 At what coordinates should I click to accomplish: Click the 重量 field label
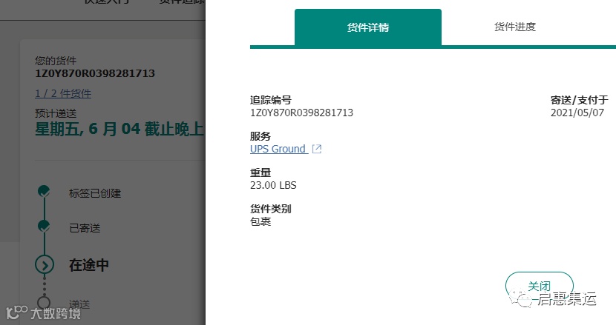pos(261,172)
